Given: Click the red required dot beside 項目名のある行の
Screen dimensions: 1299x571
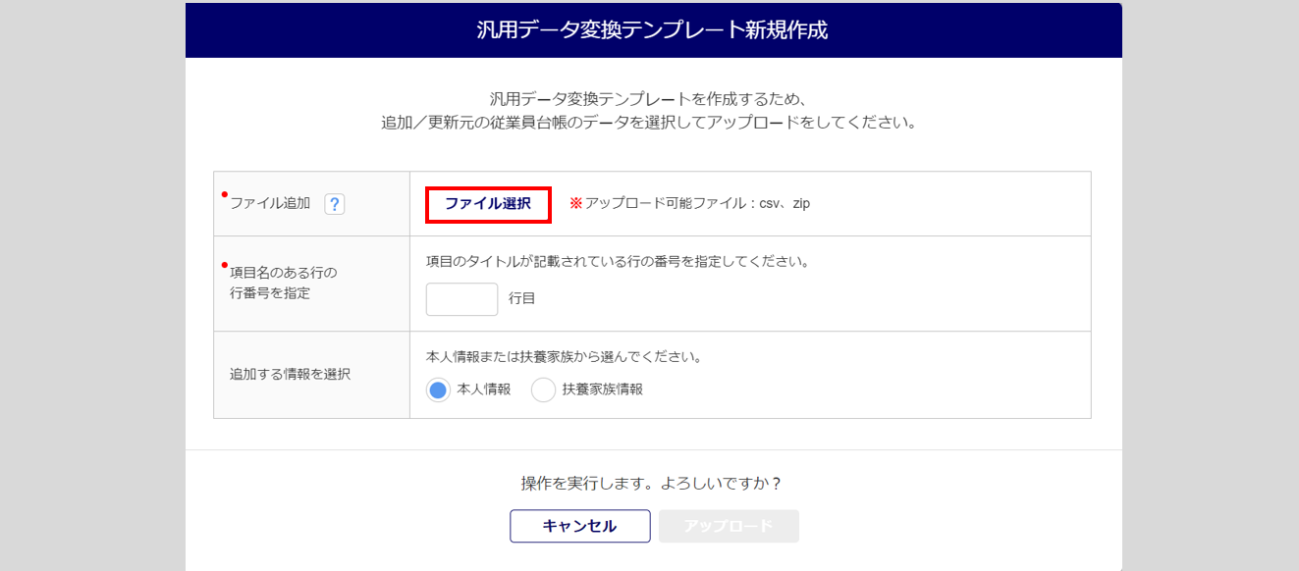Looking at the screenshot, I should (224, 265).
